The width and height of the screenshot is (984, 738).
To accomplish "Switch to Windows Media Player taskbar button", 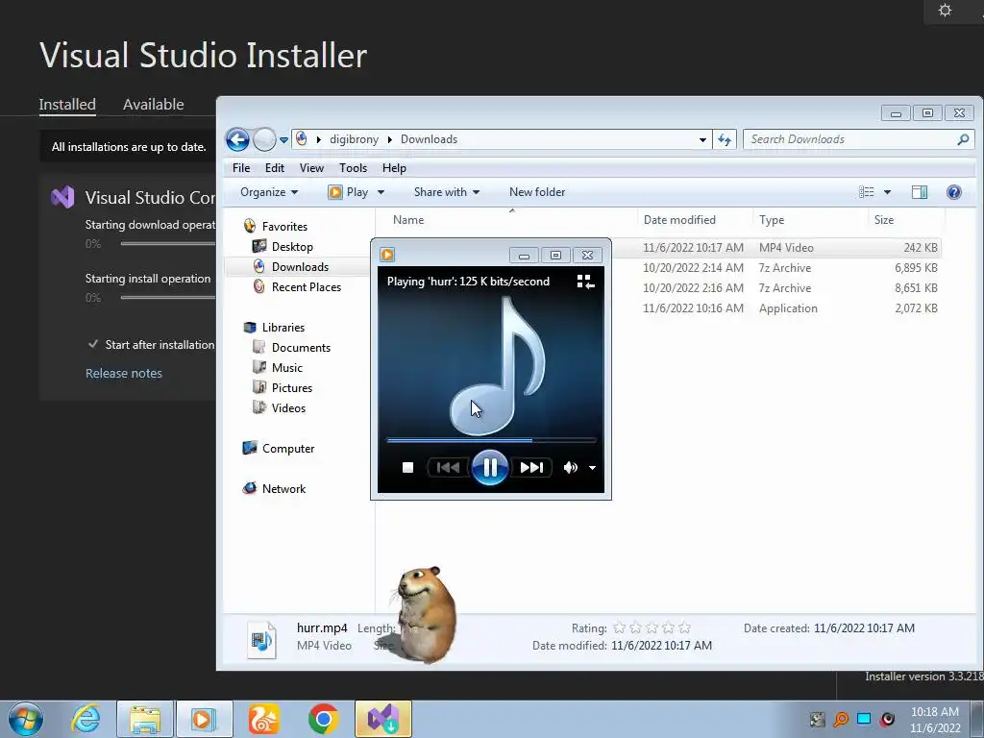I will (x=205, y=719).
